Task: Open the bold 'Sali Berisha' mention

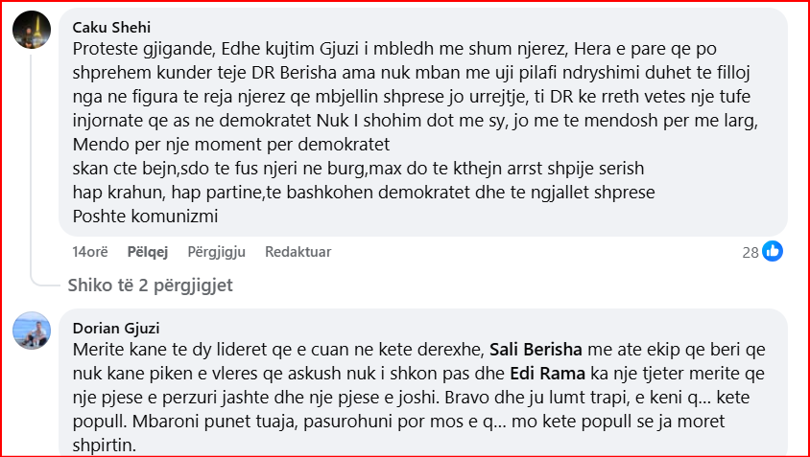Action: (534, 347)
